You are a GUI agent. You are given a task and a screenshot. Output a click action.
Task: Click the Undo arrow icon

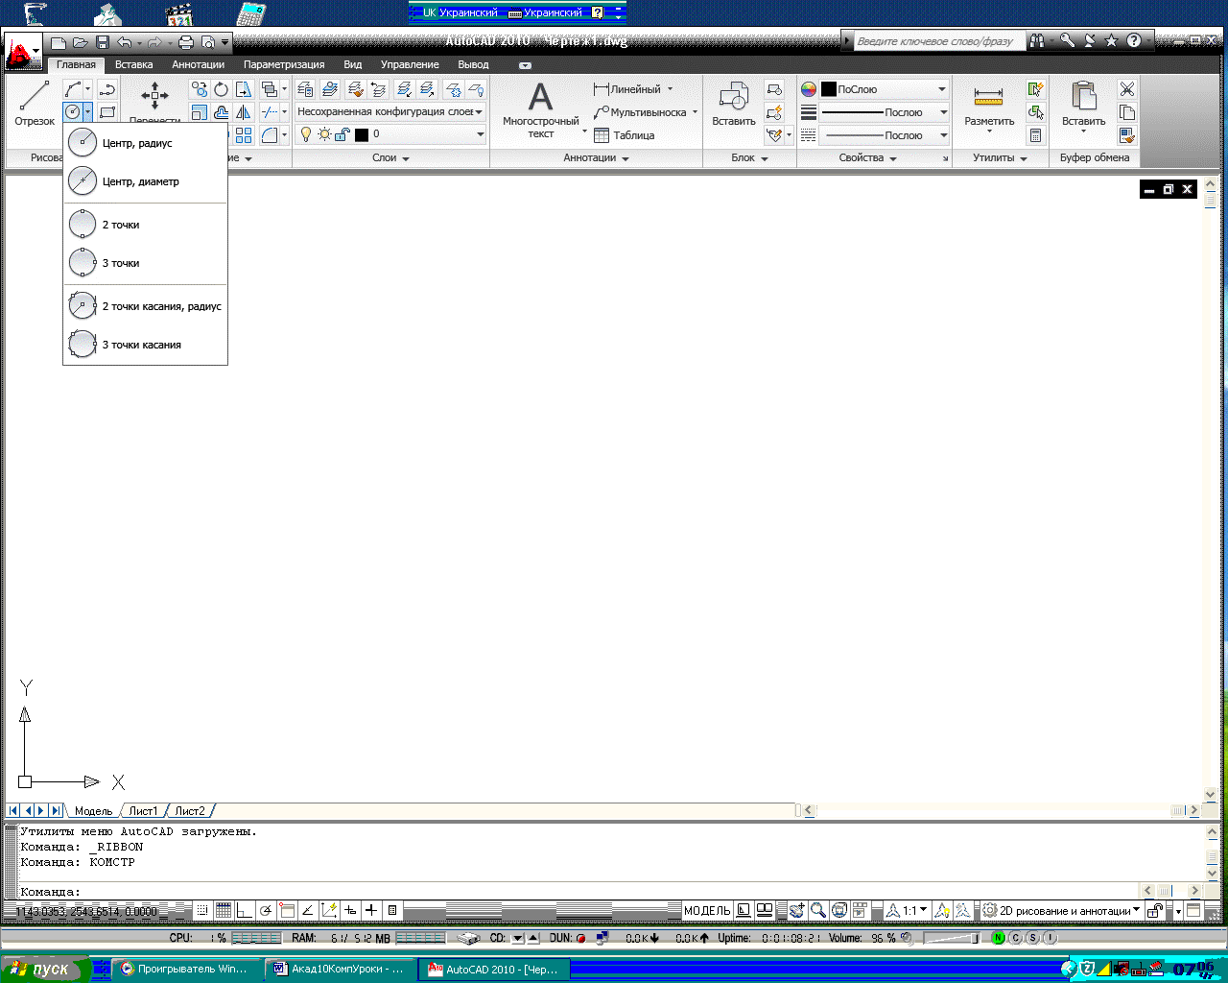pos(125,42)
